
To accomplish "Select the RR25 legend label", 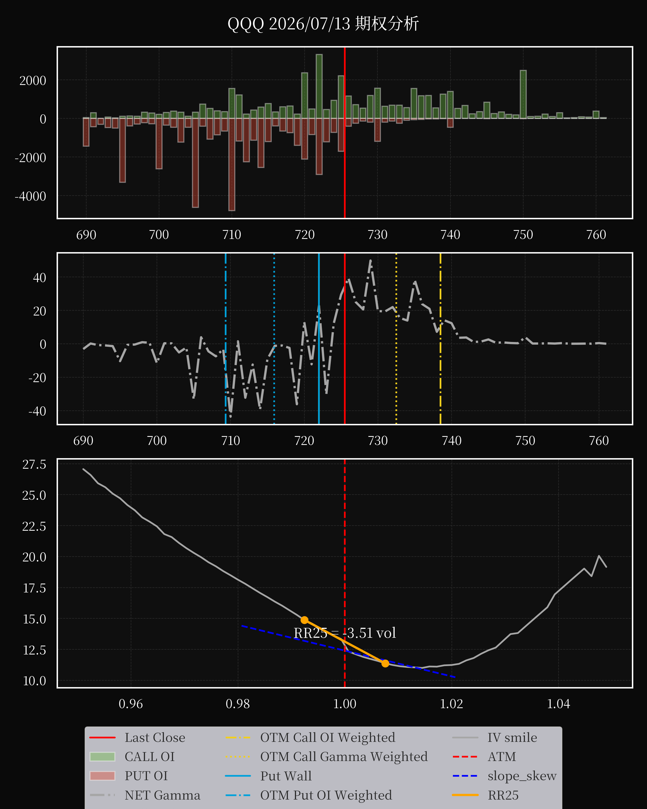I will [503, 795].
